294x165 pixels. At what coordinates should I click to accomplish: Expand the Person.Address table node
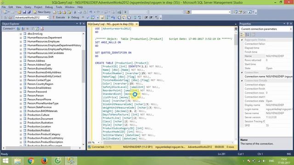pyautogui.click(x=21, y=61)
